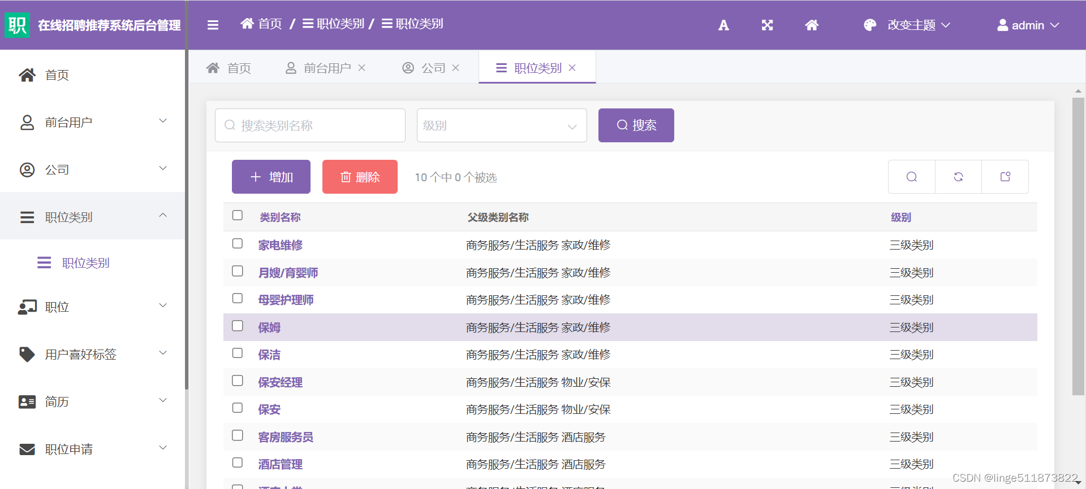Check the box for 保安 row

pyautogui.click(x=238, y=408)
